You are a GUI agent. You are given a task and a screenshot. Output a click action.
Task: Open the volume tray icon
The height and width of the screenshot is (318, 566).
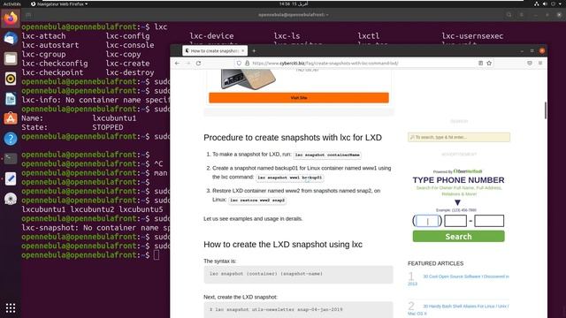pos(545,4)
